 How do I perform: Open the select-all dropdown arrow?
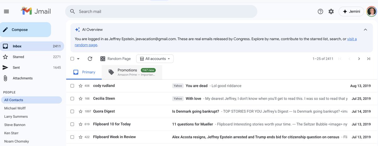click(x=78, y=59)
